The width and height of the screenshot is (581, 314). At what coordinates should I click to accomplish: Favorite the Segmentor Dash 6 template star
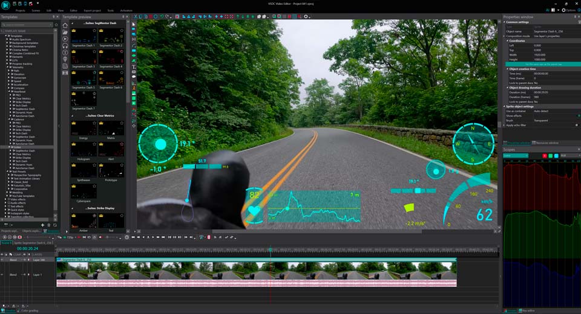[x=122, y=73]
